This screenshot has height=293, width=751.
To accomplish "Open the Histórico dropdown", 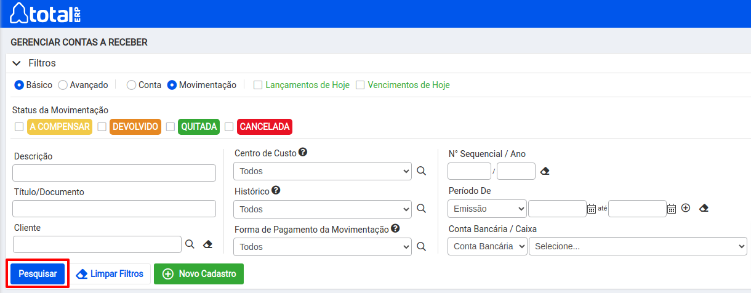I will pos(323,209).
